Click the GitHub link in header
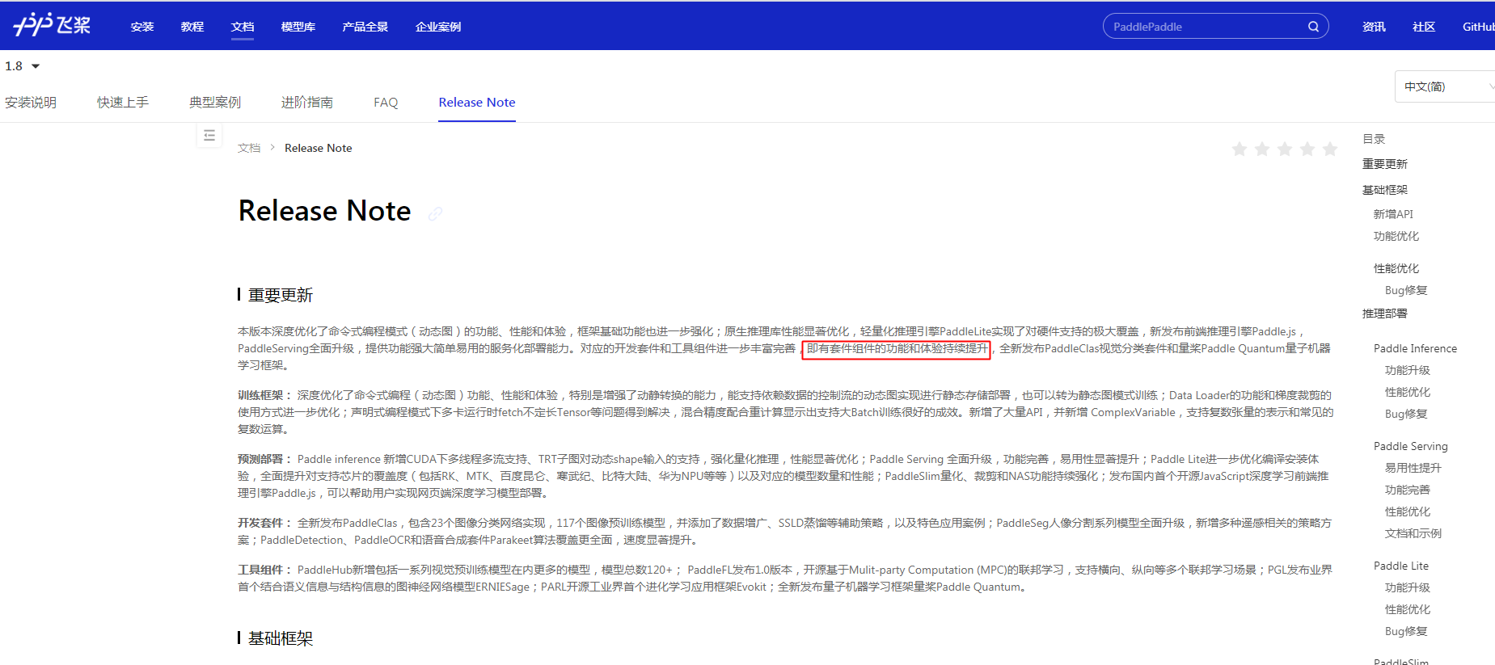The height and width of the screenshot is (665, 1495). click(1479, 27)
